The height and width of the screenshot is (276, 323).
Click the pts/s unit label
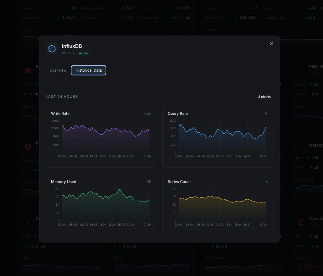pyautogui.click(x=147, y=114)
